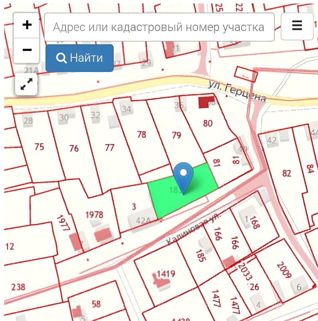Image resolution: width=318 pixels, height=321 pixels.
Task: Click house number 32 building
Action: 95,115
